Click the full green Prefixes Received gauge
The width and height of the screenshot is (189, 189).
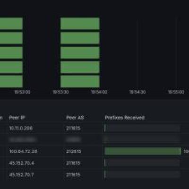pos(143,151)
